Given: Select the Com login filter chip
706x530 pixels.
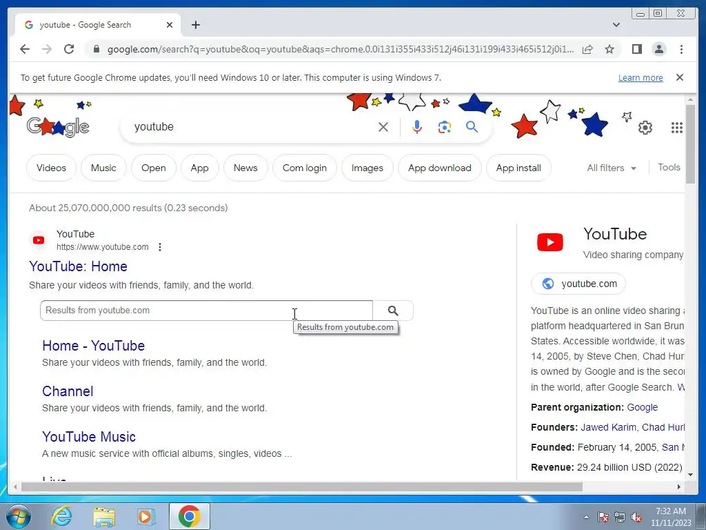Looking at the screenshot, I should pyautogui.click(x=304, y=168).
